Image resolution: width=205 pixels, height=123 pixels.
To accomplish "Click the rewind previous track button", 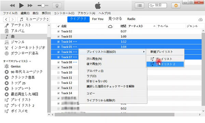I will (x=12, y=5).
